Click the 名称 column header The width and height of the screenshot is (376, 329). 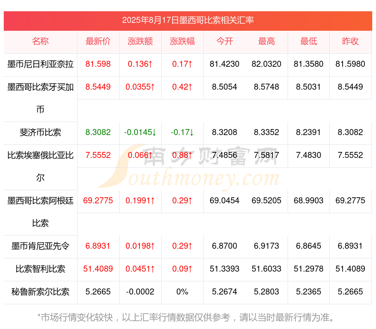[40, 41]
